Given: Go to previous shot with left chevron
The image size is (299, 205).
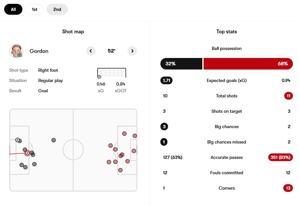Looking at the screenshot, I should [x=91, y=51].
